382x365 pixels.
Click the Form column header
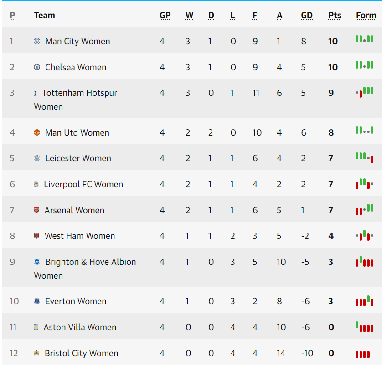pos(366,16)
